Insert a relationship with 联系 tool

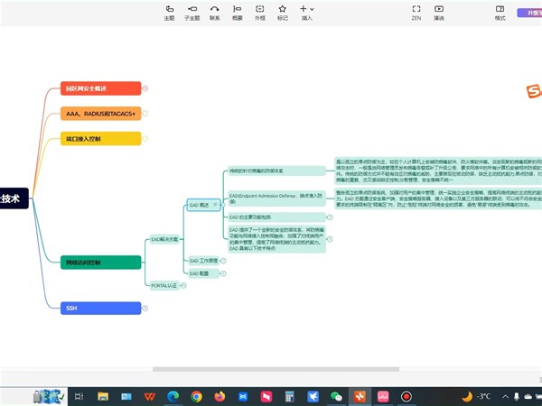(x=215, y=13)
